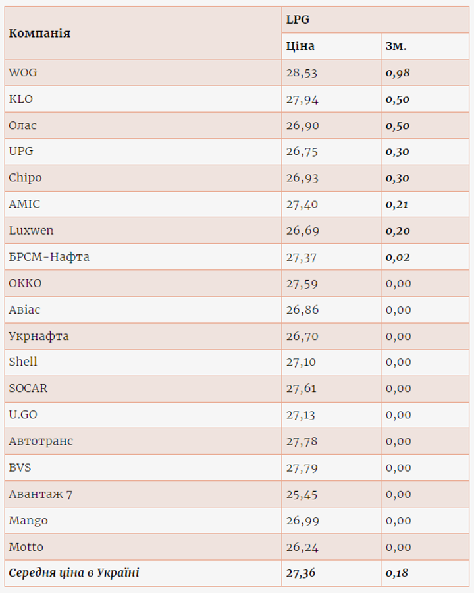Click the Chipo row label
The height and width of the screenshot is (593, 474).
point(25,178)
